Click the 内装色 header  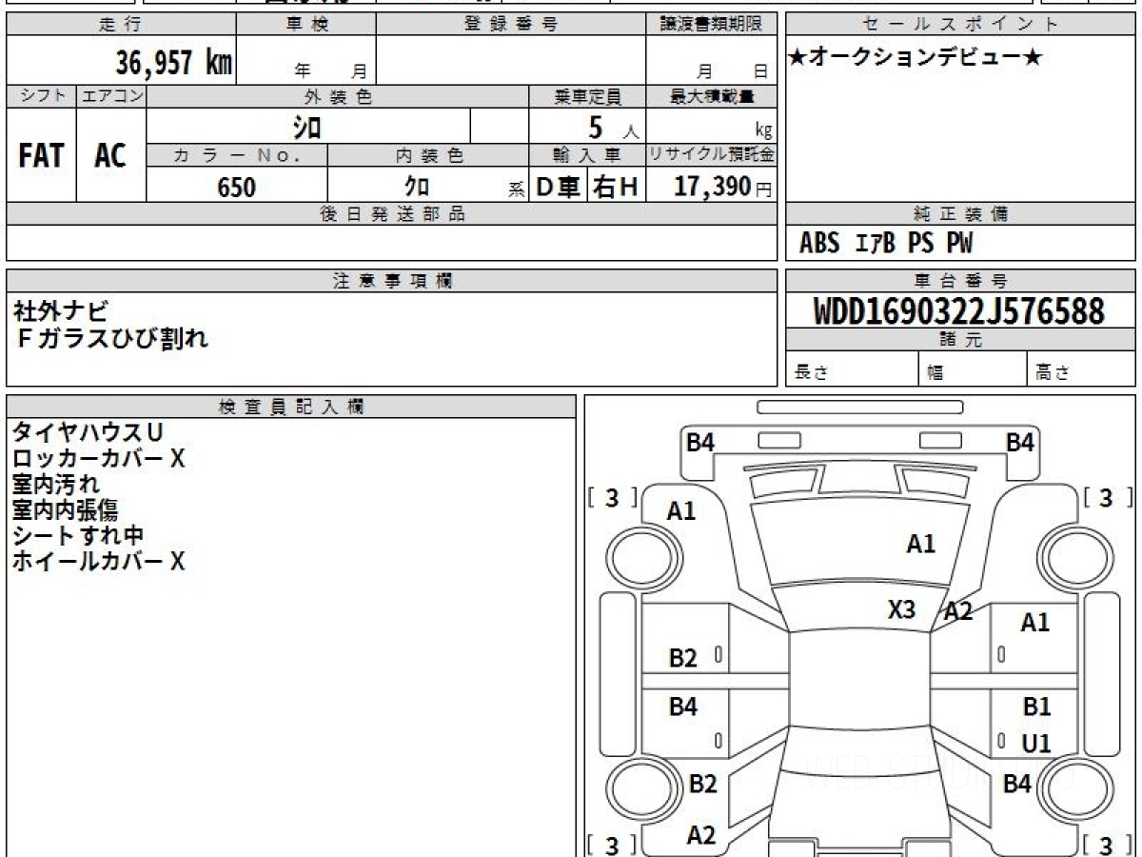tap(429, 155)
